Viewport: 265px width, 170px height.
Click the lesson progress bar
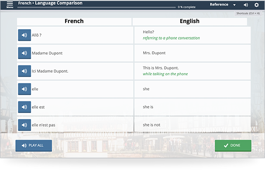pos(96,7)
